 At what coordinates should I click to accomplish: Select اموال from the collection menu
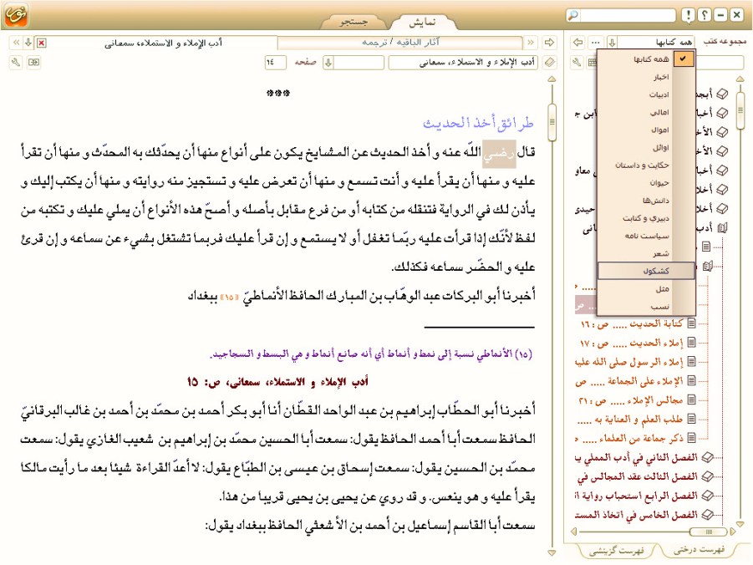tap(646, 130)
